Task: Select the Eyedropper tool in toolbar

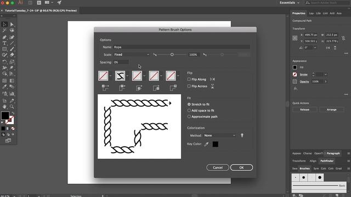Action: point(4,86)
